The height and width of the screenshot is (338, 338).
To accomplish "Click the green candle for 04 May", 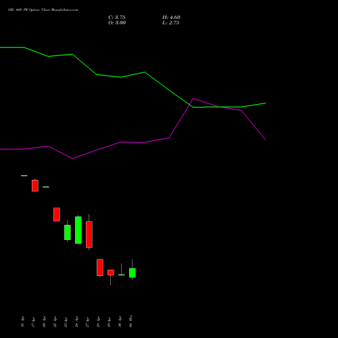I will tap(132, 272).
